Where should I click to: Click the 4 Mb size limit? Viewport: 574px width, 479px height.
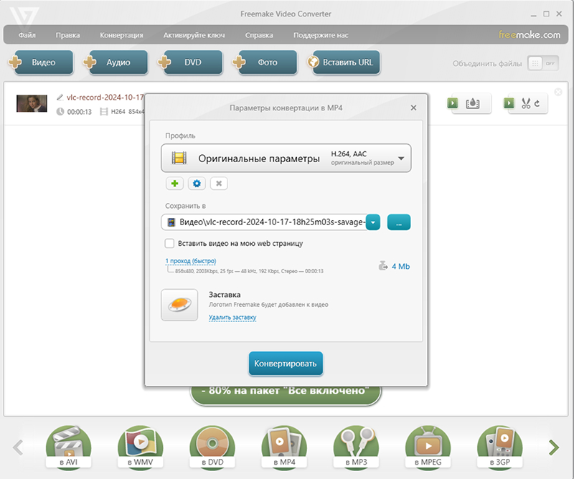pos(400,267)
